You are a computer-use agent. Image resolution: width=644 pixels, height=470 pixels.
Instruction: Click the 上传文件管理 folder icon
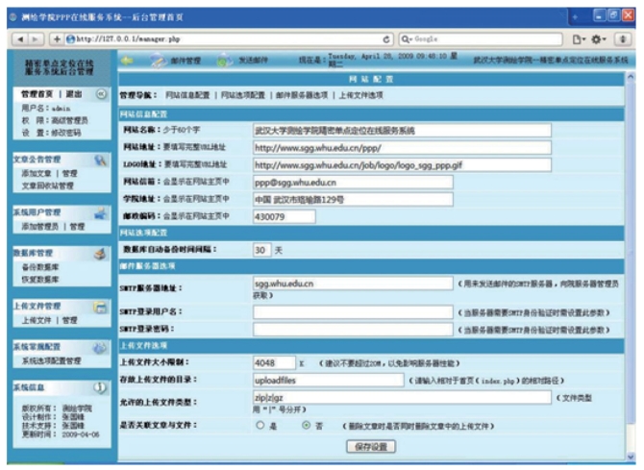101,307
